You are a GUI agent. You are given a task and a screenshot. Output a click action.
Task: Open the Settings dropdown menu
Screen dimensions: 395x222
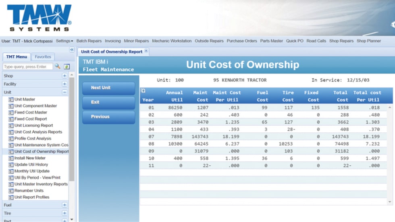tap(64, 41)
